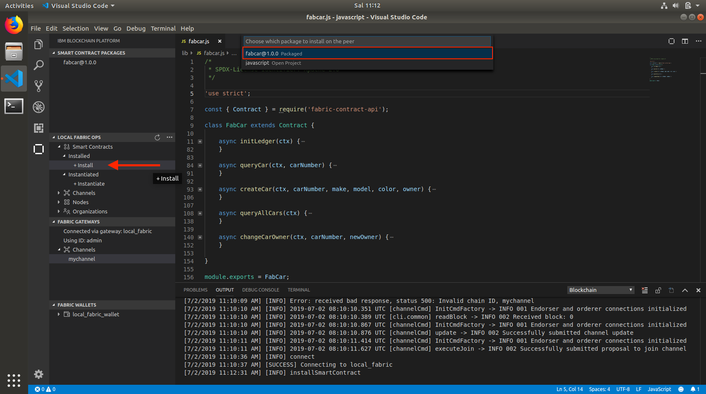This screenshot has height=394, width=706.
Task: Open the Terminal menu
Action: click(163, 29)
